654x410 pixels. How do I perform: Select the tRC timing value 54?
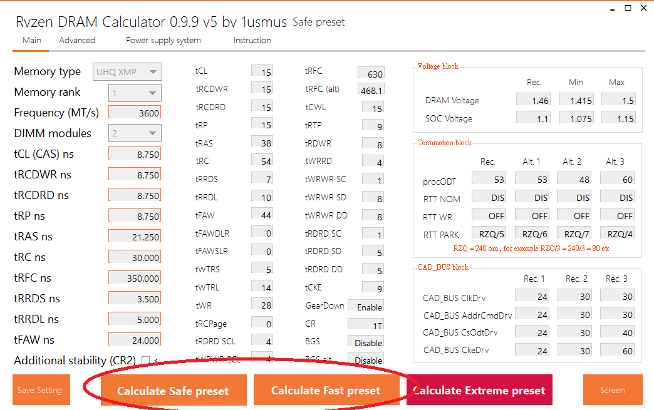click(262, 160)
